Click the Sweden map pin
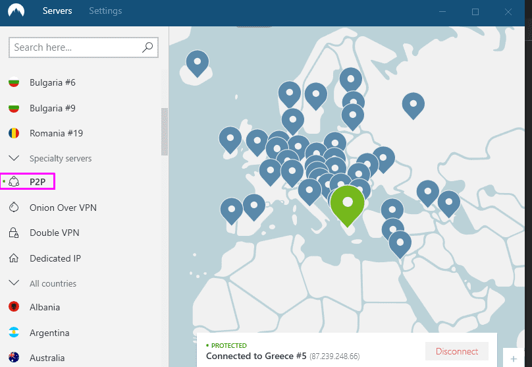Viewport: 532px width, 367px height. click(x=316, y=96)
